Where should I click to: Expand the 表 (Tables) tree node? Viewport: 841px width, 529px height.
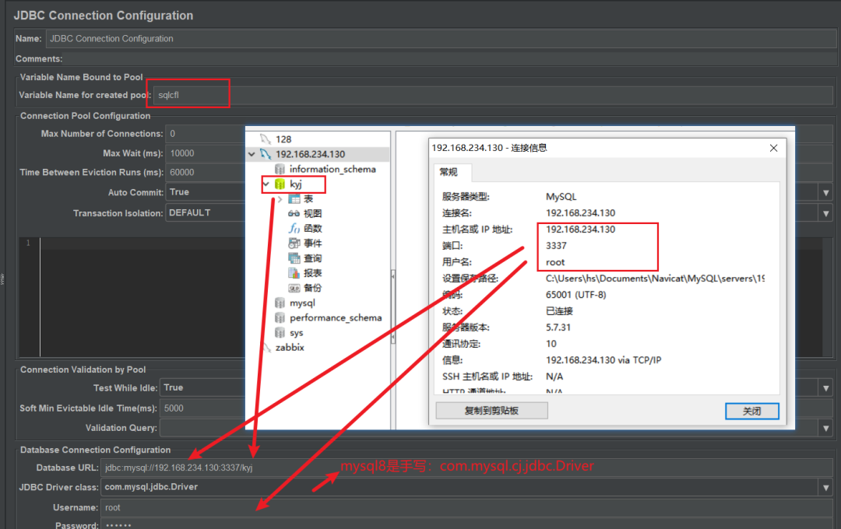pyautogui.click(x=279, y=198)
